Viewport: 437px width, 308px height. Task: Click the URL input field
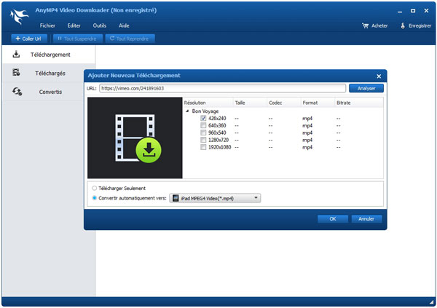221,88
